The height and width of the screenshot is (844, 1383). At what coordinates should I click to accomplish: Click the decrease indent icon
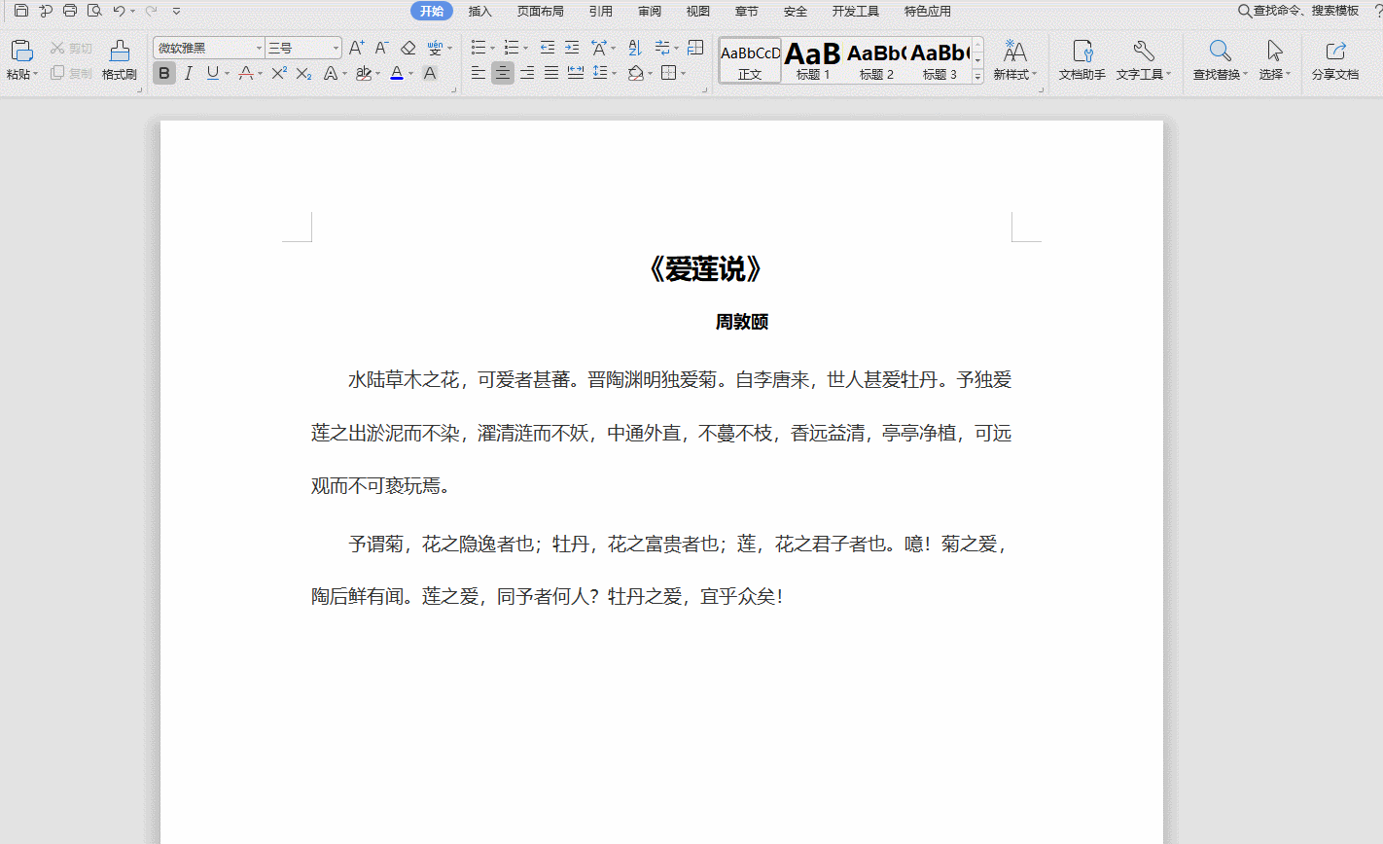[548, 48]
